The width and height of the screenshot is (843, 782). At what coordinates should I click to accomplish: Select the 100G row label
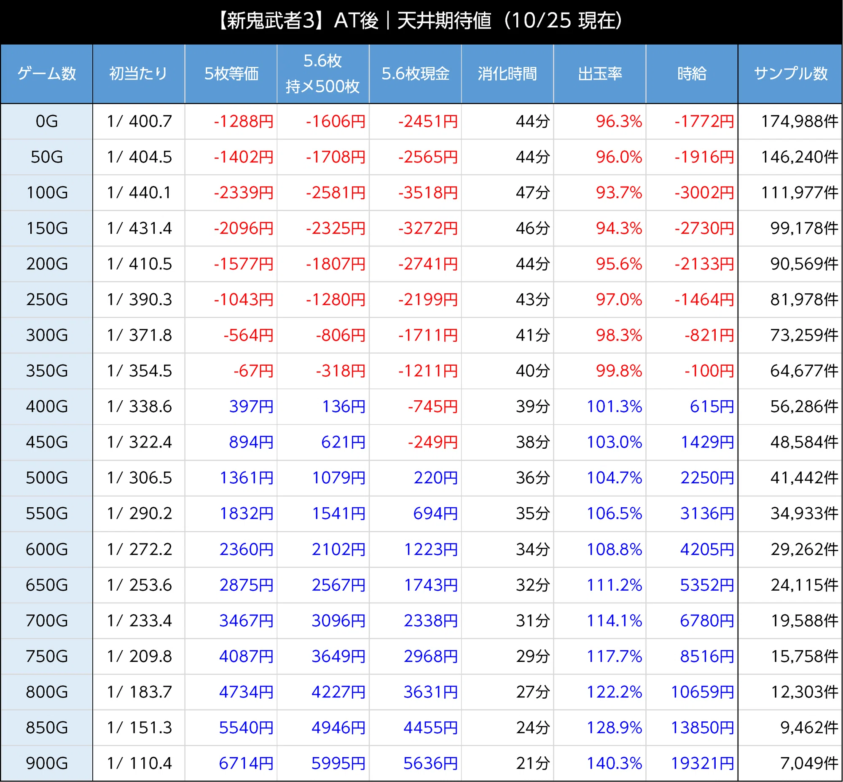point(46,193)
